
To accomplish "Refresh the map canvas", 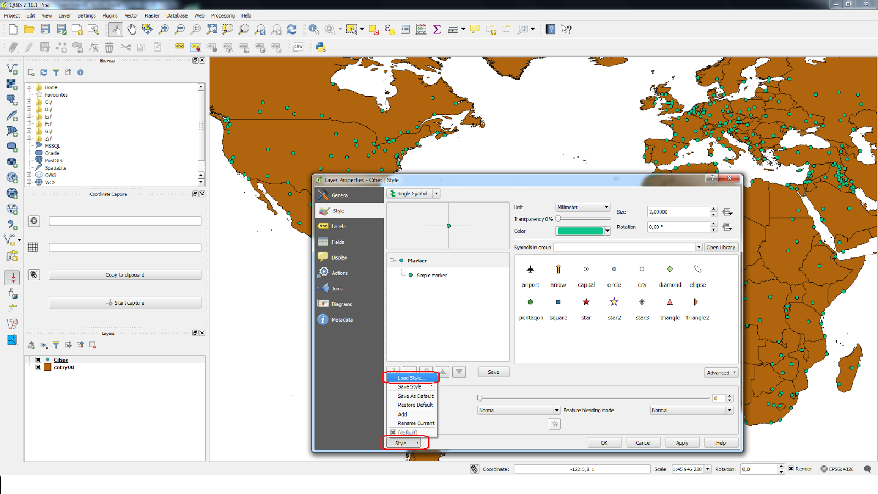I will [x=292, y=29].
